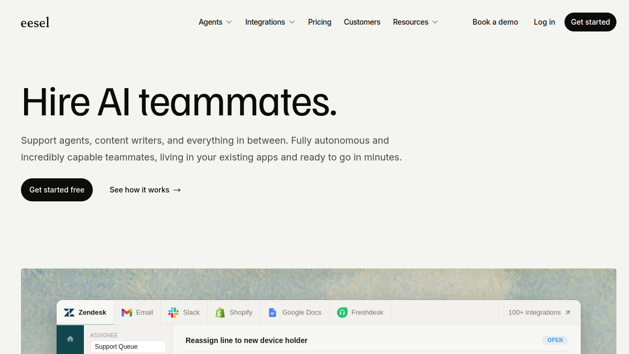Click the ticket title Reassign line to new device holder
This screenshot has width=629, height=354.
click(x=246, y=340)
